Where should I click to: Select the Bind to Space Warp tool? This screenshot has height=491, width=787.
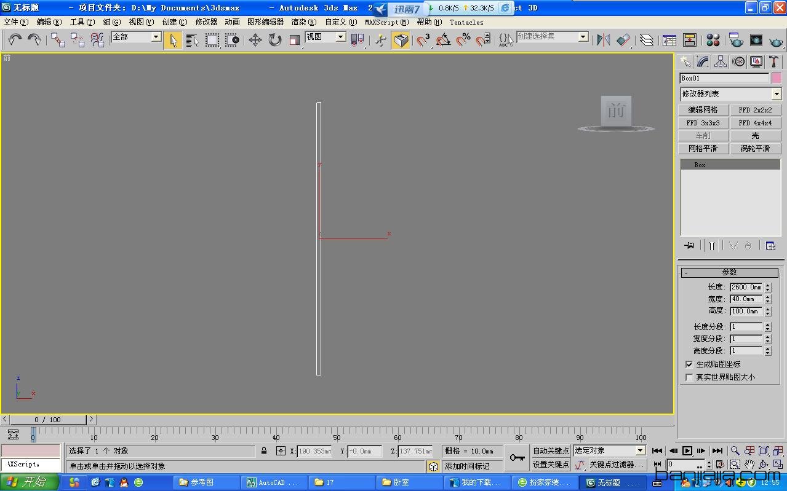(97, 40)
